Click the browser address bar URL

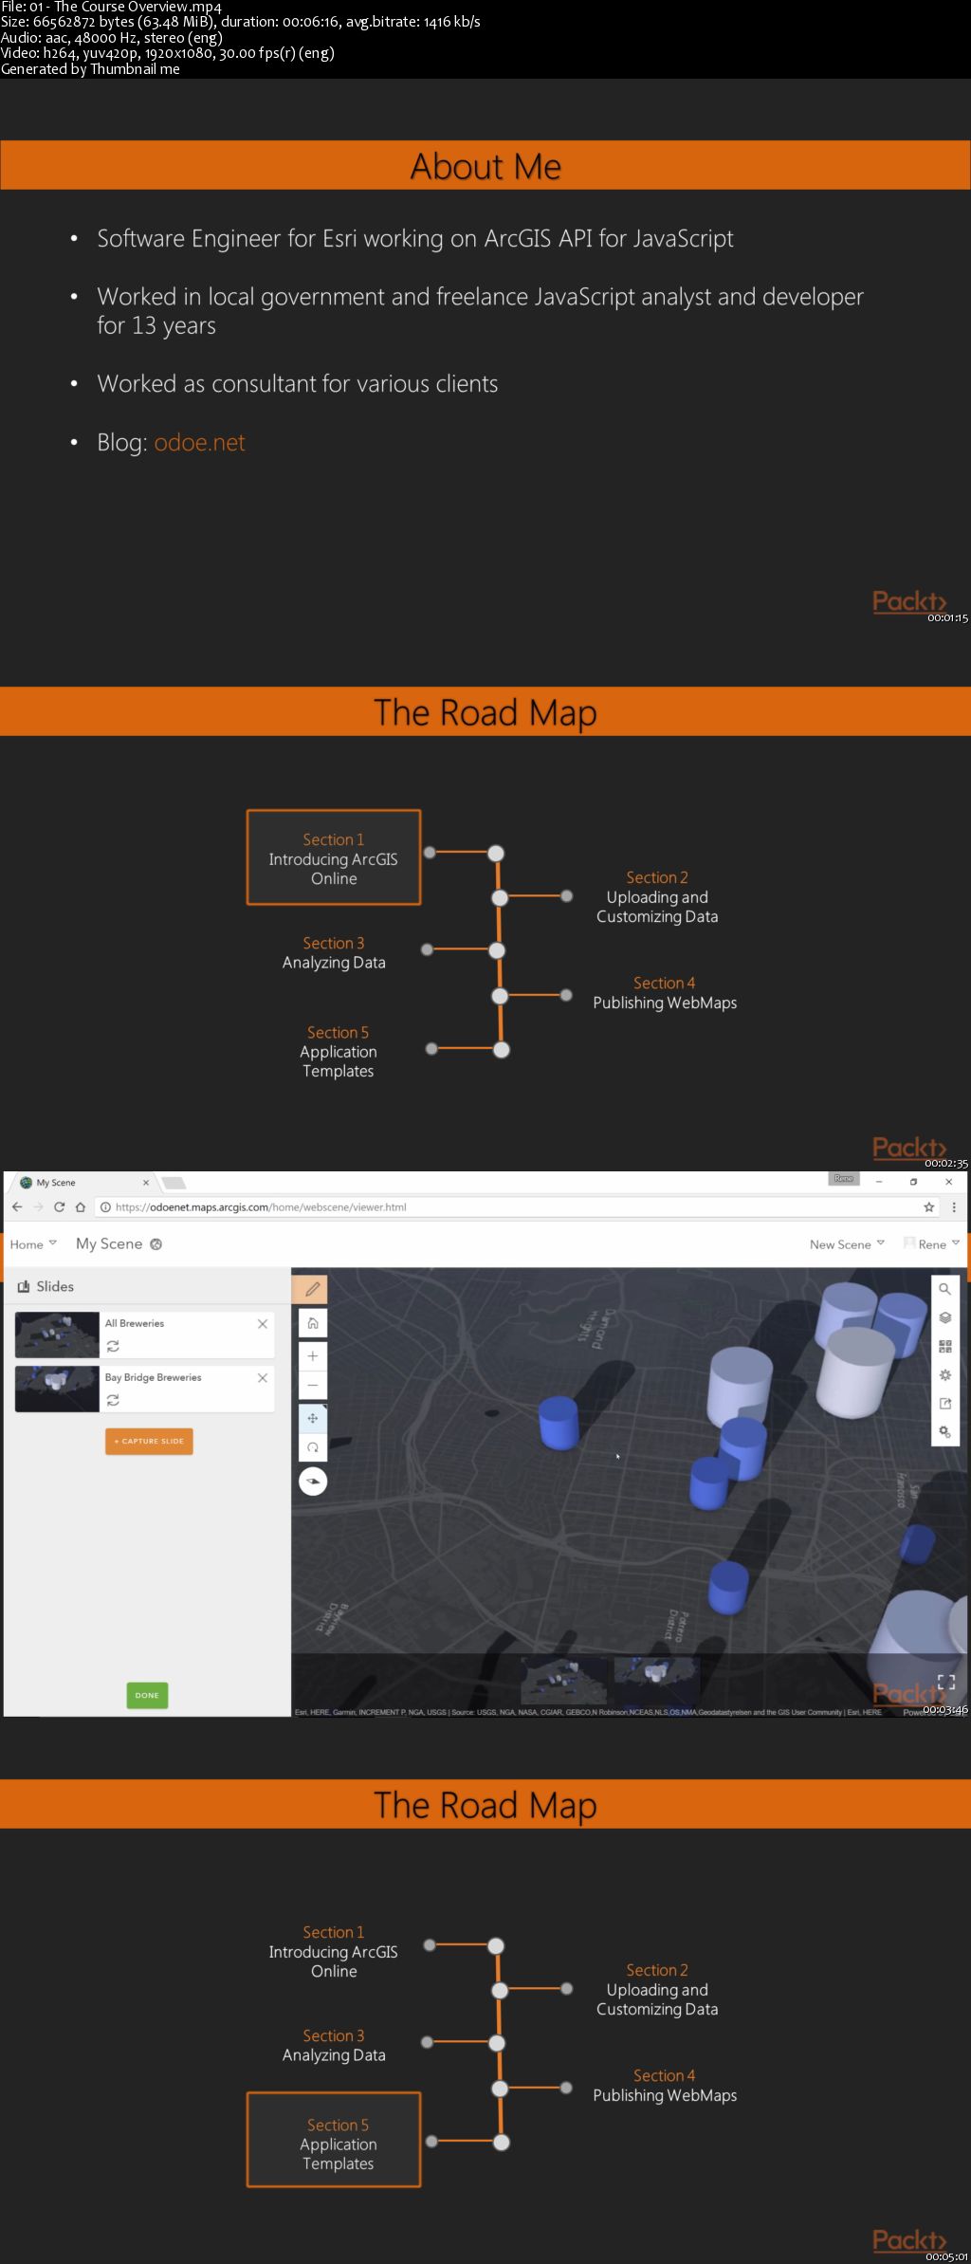(x=261, y=1206)
